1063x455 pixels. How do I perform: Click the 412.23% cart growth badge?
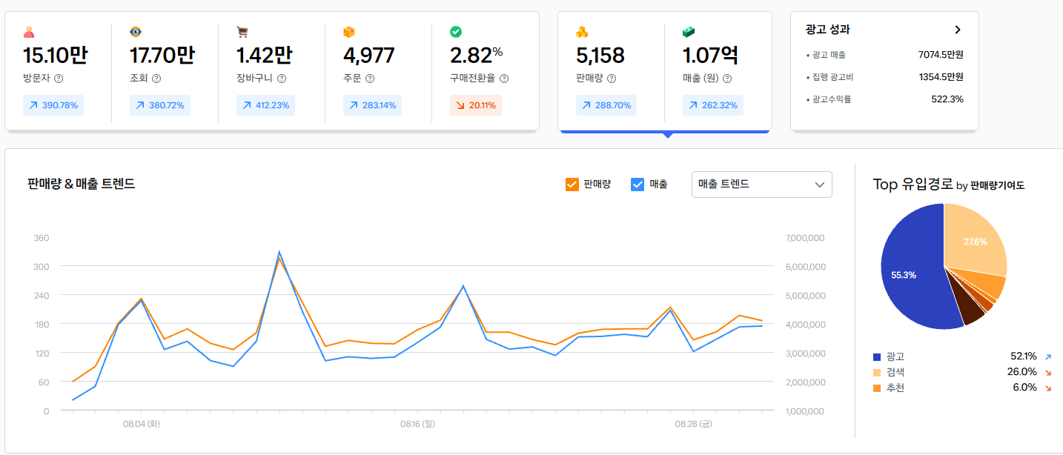tap(267, 105)
